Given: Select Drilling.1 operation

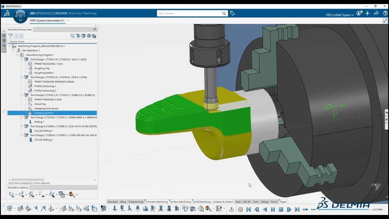Looking at the screenshot, I should click(39, 122).
